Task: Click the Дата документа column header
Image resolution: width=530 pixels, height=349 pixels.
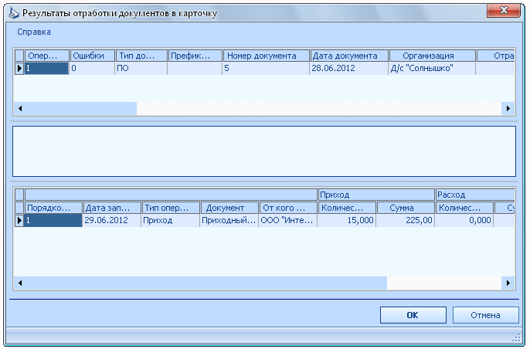Action: coord(349,56)
